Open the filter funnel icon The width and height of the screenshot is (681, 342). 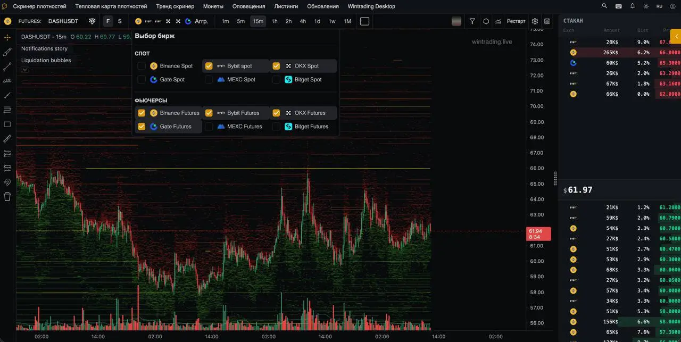[x=472, y=21]
